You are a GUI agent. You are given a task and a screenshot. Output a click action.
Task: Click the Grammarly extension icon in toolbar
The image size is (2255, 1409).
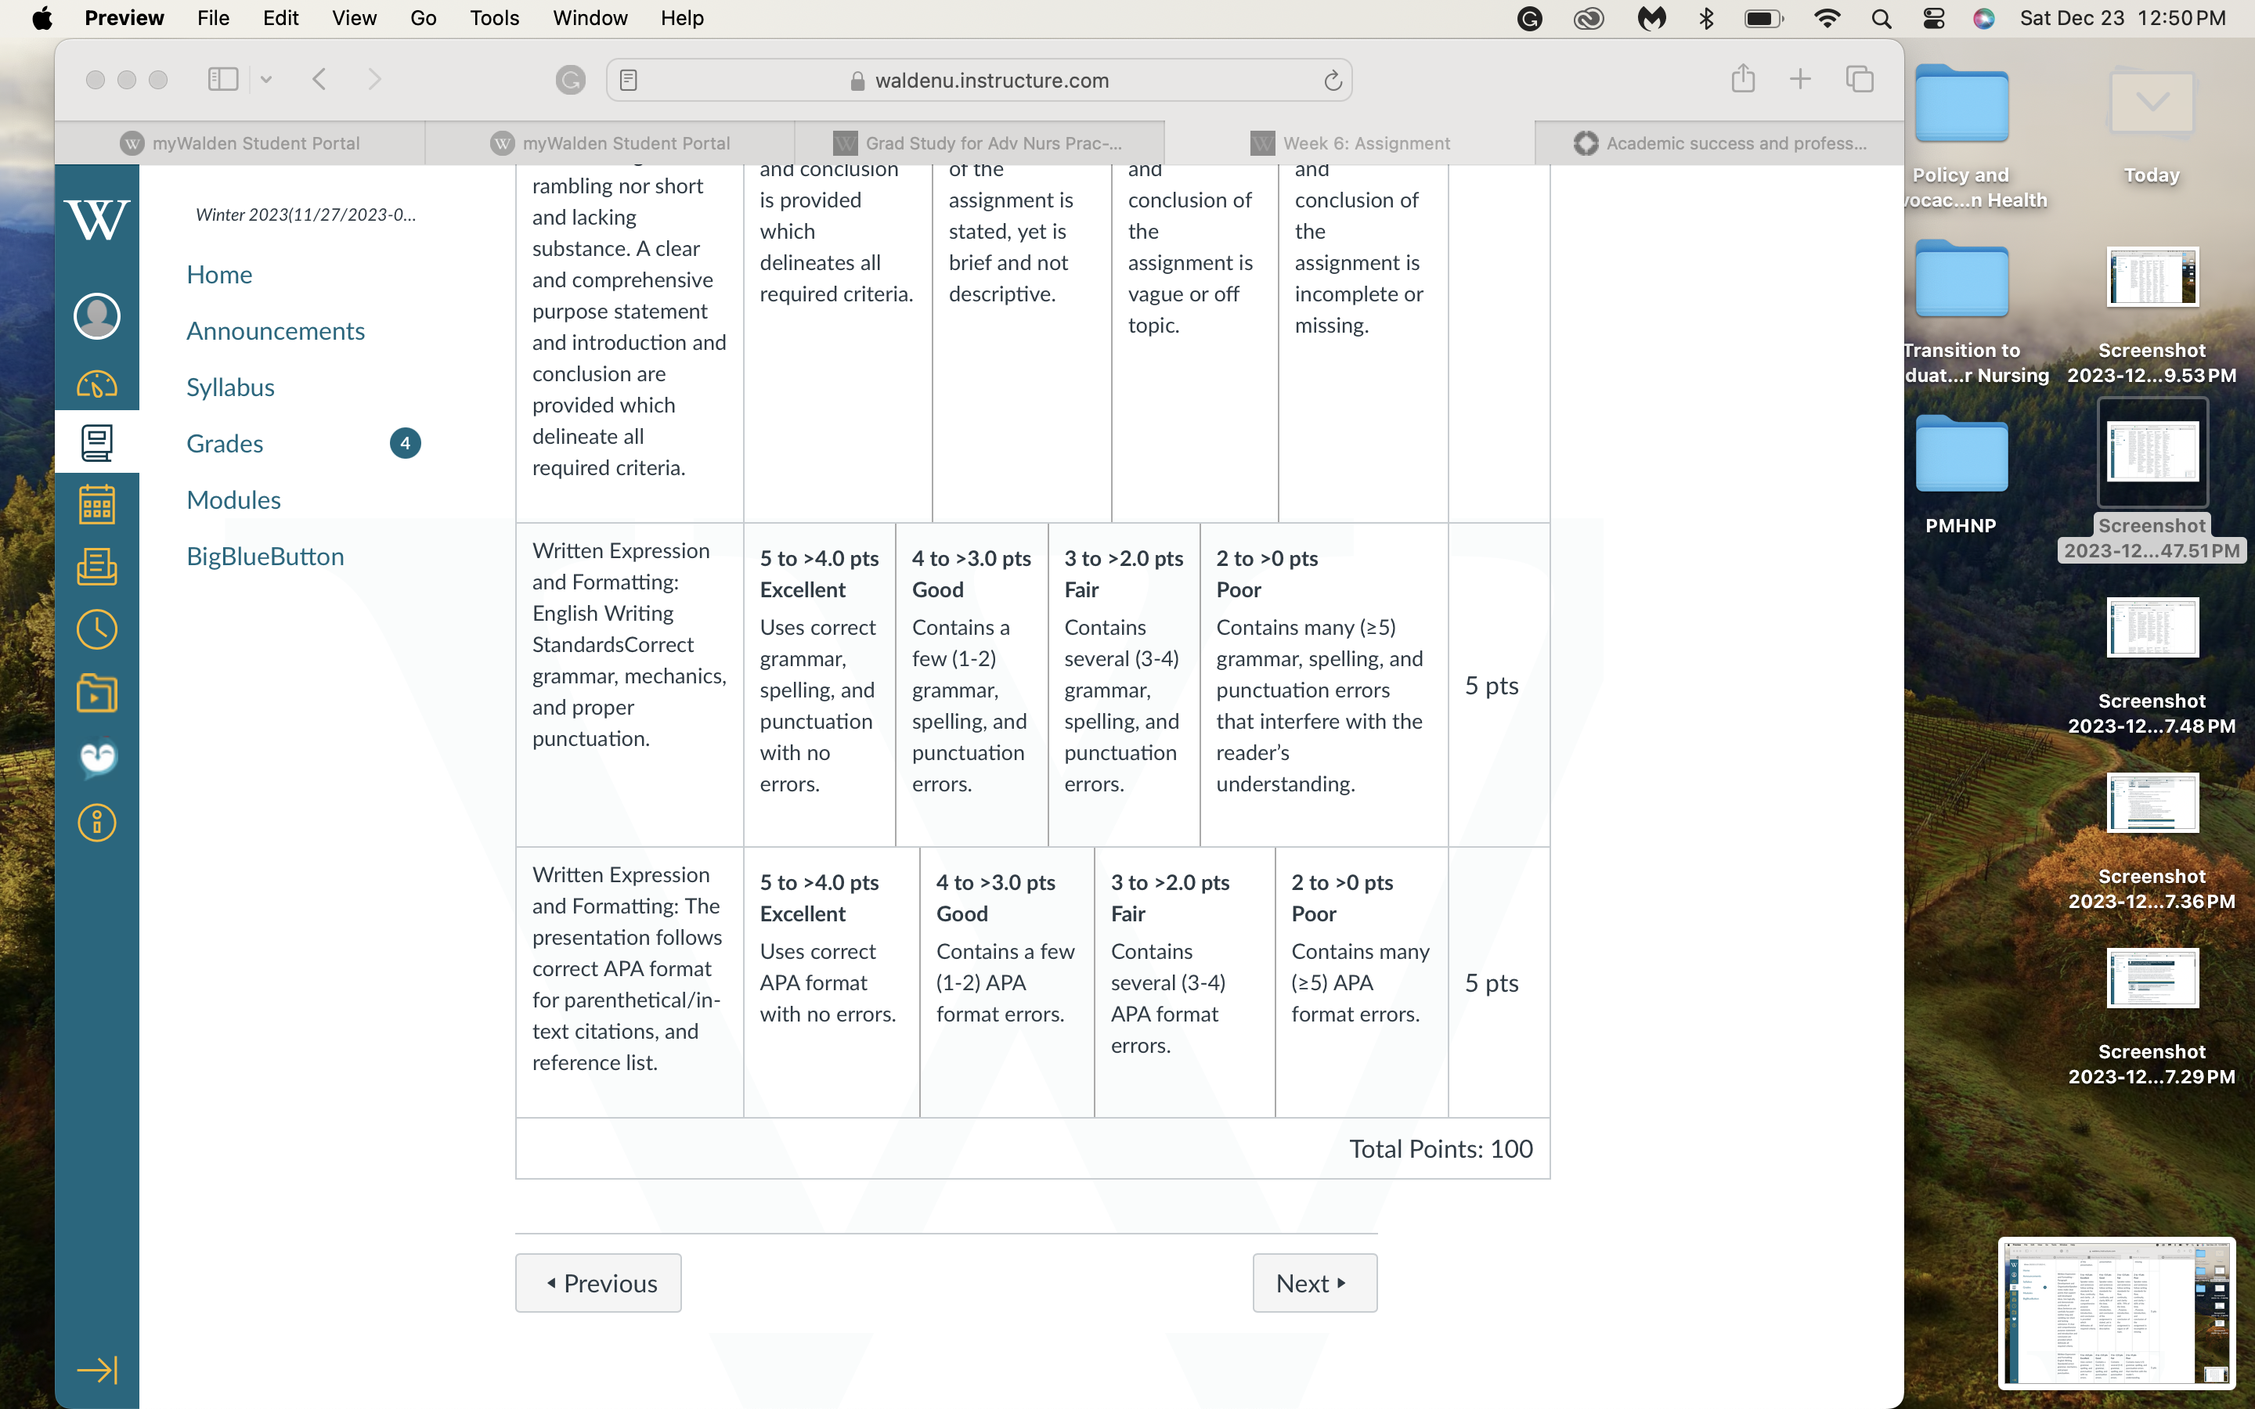coord(570,80)
